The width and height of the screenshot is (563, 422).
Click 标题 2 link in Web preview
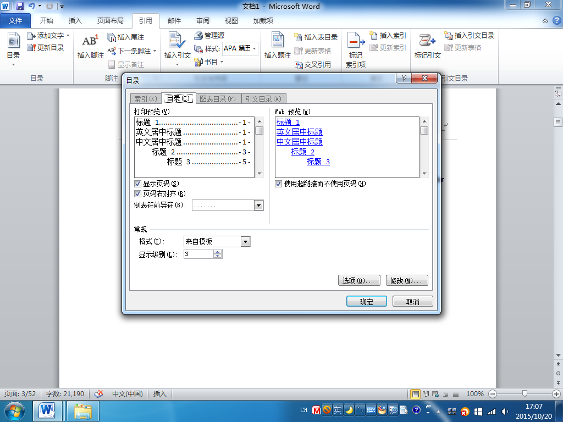pos(303,152)
